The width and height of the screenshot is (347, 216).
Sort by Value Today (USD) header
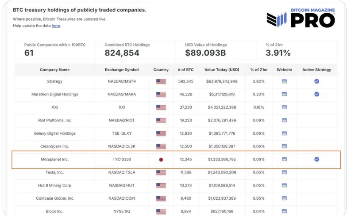pyautogui.click(x=222, y=70)
